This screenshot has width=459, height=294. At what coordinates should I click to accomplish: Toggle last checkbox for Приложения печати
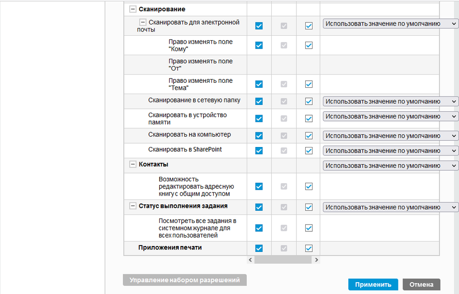(309, 248)
